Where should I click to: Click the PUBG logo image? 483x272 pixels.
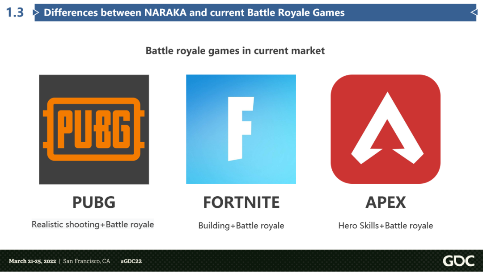point(94,129)
